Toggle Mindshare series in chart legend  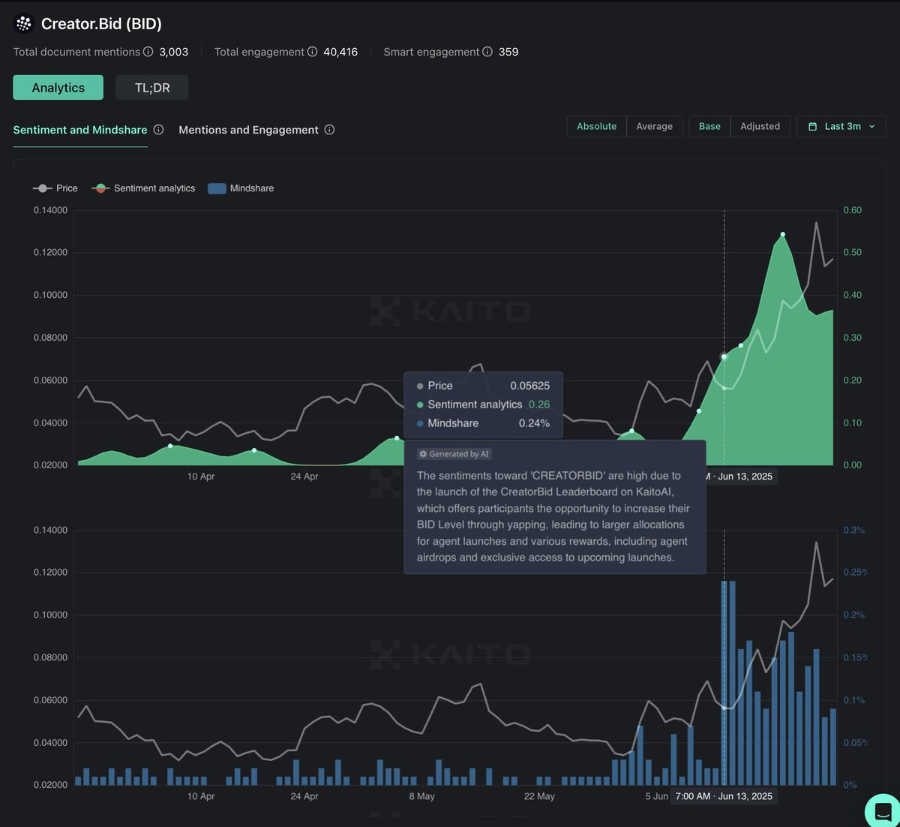(x=241, y=188)
